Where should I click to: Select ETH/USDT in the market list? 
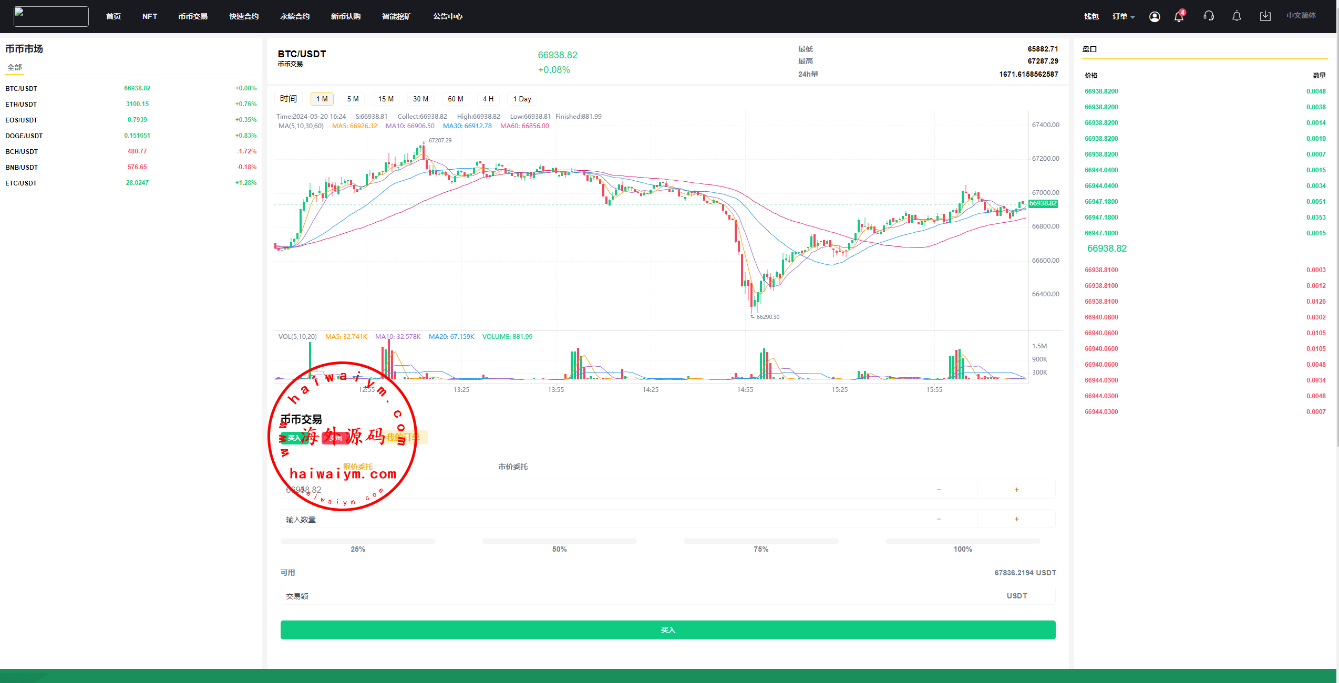(x=21, y=104)
